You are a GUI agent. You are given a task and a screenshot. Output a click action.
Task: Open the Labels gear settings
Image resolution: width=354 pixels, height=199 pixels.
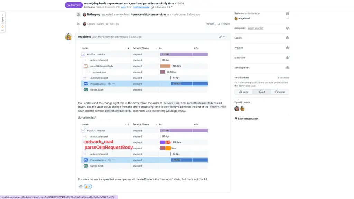coord(287,38)
